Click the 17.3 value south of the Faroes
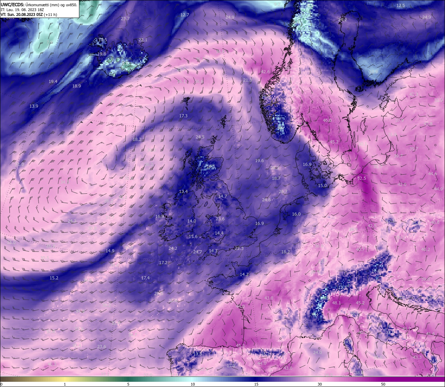This screenshot has width=445, height=387. coord(183,116)
